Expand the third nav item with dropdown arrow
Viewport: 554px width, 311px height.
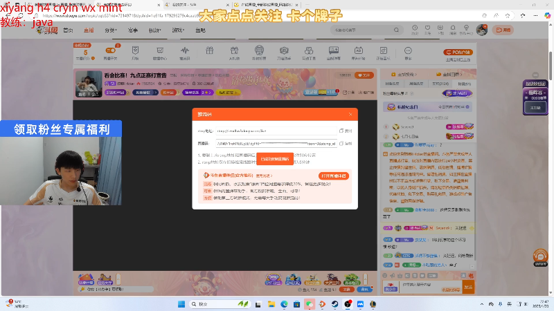click(111, 30)
